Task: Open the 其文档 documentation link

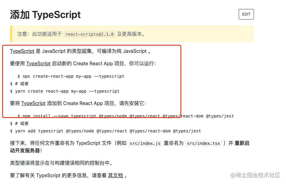Action: [x=115, y=175]
